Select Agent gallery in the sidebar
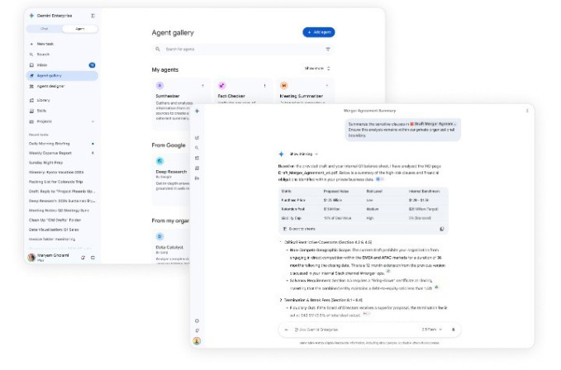This screenshot has height=370, width=561. click(62, 76)
